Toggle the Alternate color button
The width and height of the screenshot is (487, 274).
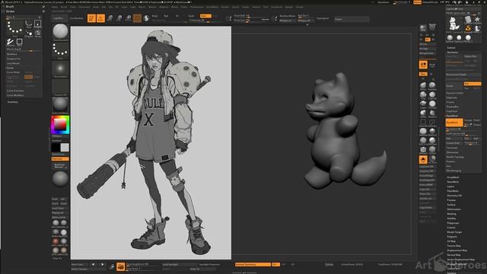pos(60,159)
